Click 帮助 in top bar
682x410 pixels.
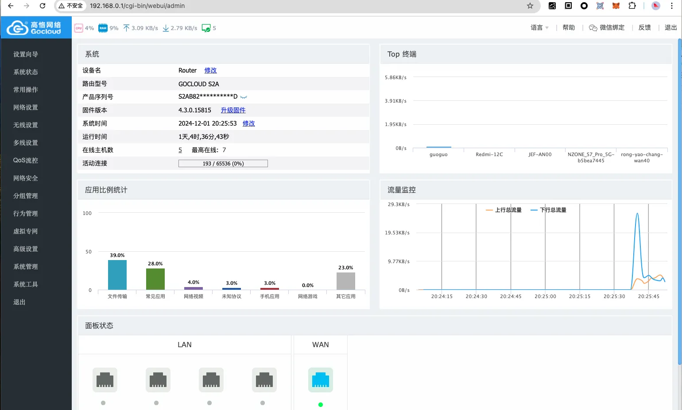569,27
